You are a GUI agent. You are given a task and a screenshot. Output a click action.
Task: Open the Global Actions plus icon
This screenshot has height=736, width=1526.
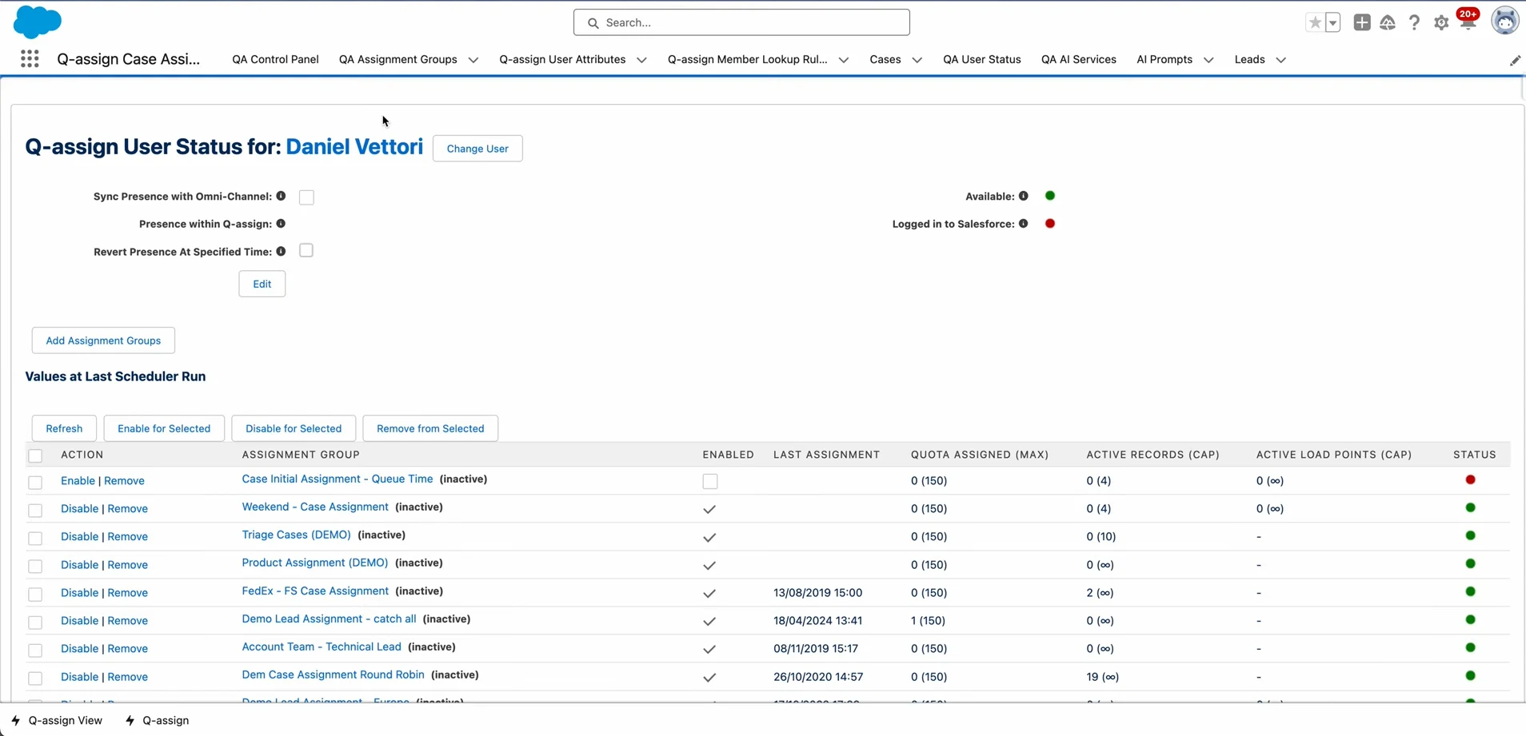coord(1362,22)
